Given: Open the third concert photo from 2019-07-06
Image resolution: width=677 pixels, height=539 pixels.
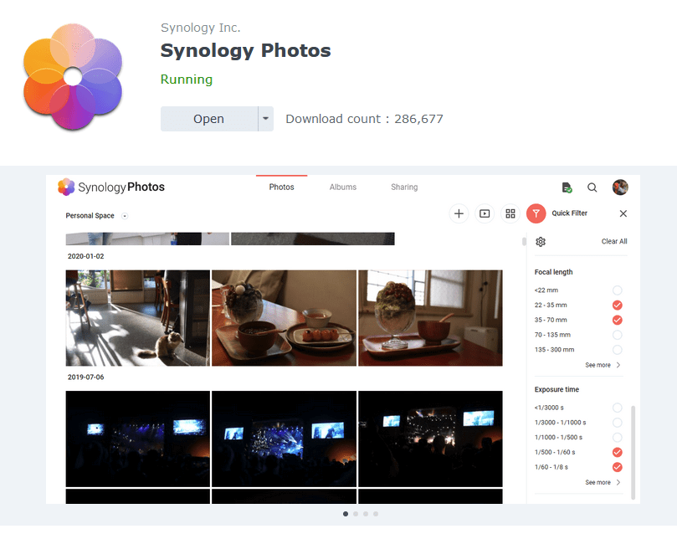Looking at the screenshot, I should coord(430,439).
